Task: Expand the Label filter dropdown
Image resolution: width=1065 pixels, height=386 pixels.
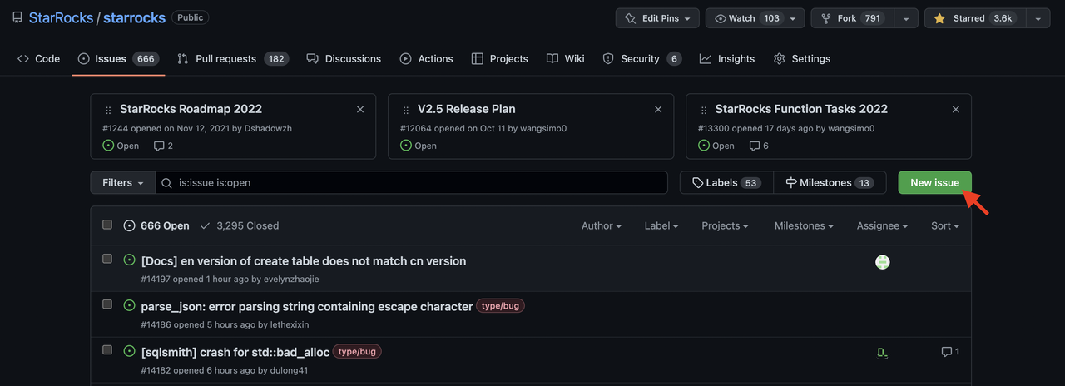Action: click(661, 225)
